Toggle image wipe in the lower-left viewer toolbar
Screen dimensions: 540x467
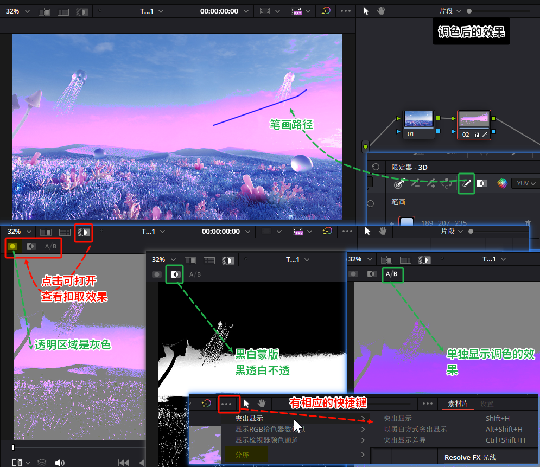coord(46,232)
